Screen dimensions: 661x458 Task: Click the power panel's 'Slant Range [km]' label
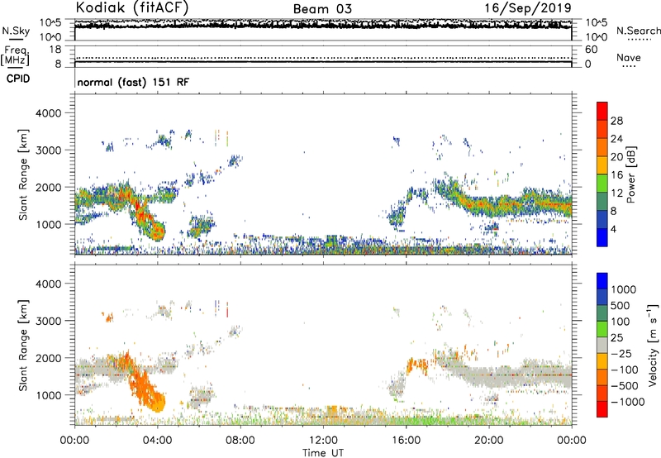pos(23,174)
